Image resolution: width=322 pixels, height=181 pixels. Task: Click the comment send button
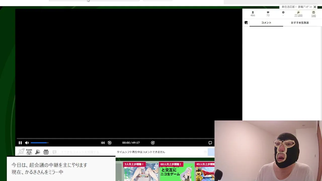click(x=211, y=152)
